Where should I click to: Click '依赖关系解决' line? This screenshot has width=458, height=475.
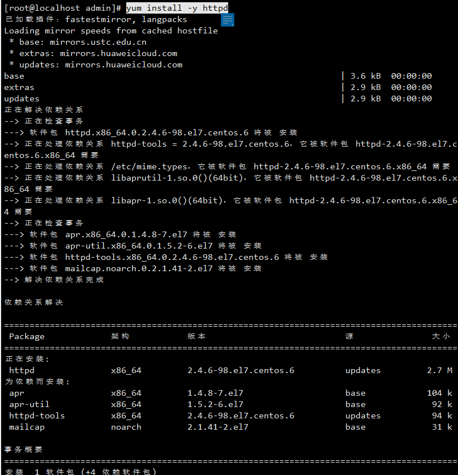[33, 302]
